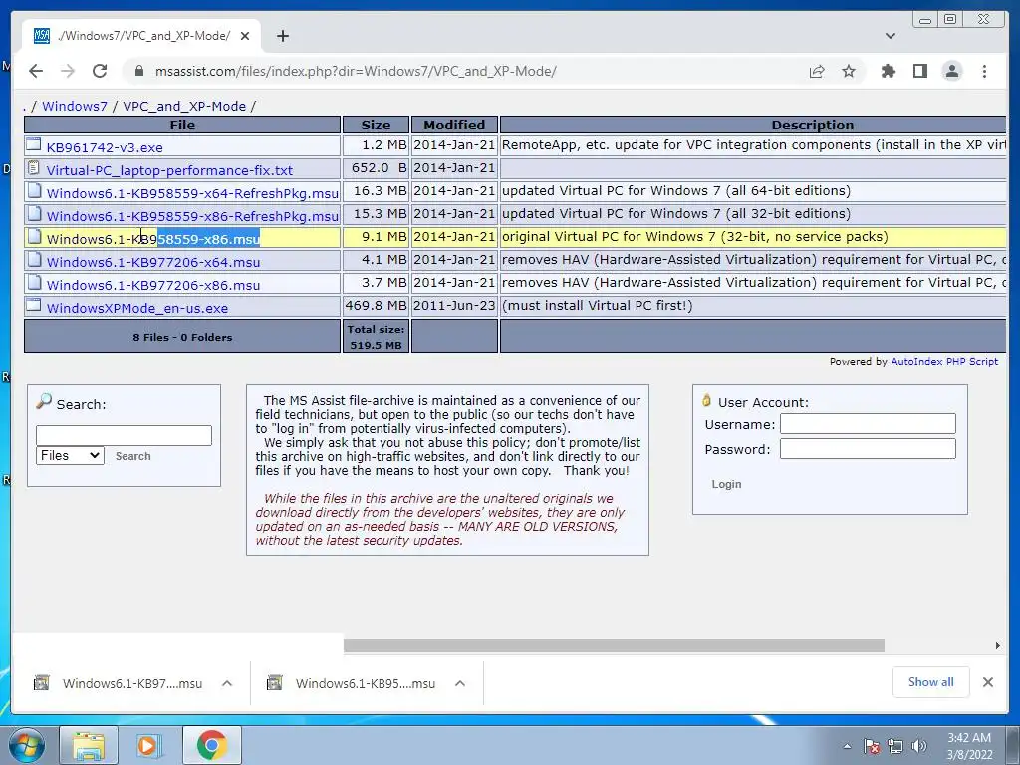Screen dimensions: 1020x765
Task: Open Chrome's three-dot menu
Action: pyautogui.click(x=984, y=71)
